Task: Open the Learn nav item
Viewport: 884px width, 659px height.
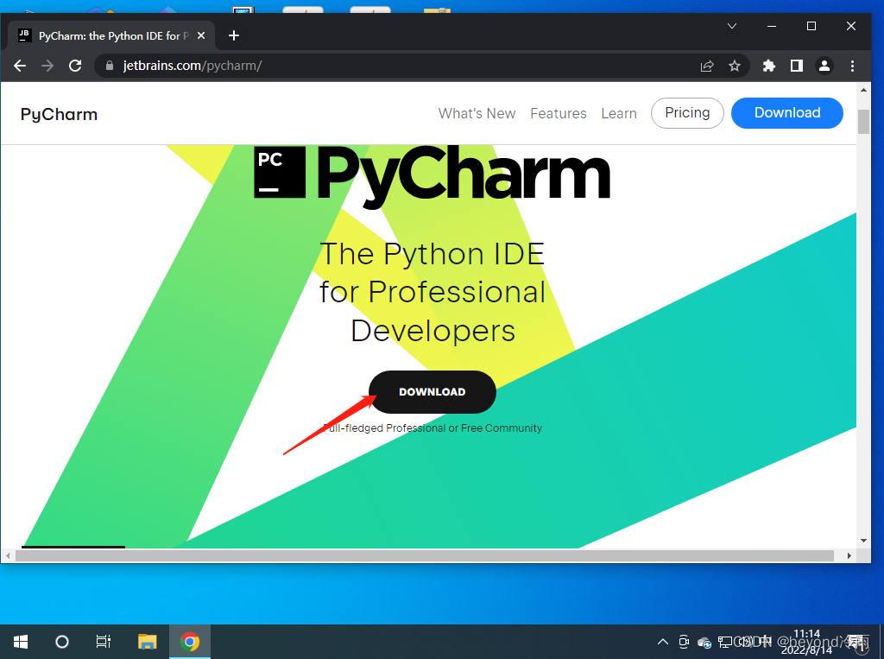Action: [x=618, y=113]
